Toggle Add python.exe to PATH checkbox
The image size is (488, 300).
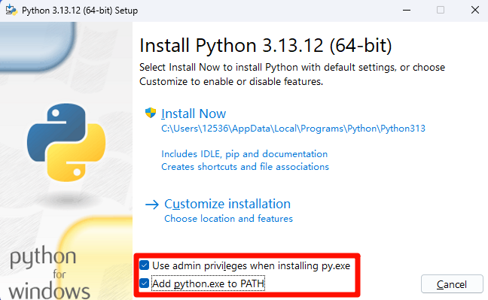coord(144,283)
